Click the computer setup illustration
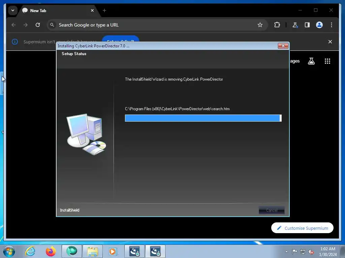 (x=86, y=134)
